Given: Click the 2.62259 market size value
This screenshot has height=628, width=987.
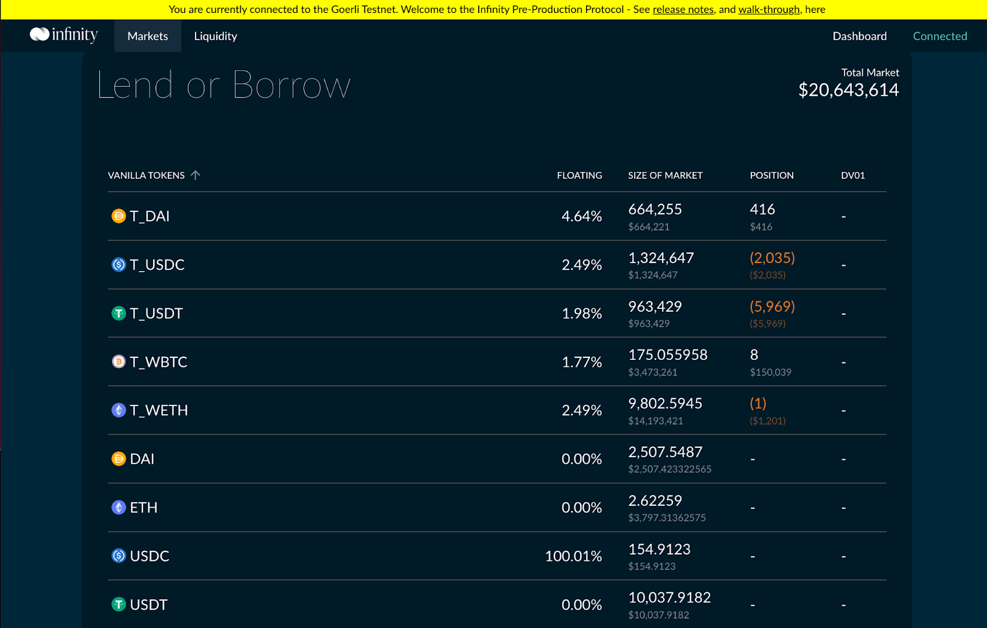Looking at the screenshot, I should 655,501.
